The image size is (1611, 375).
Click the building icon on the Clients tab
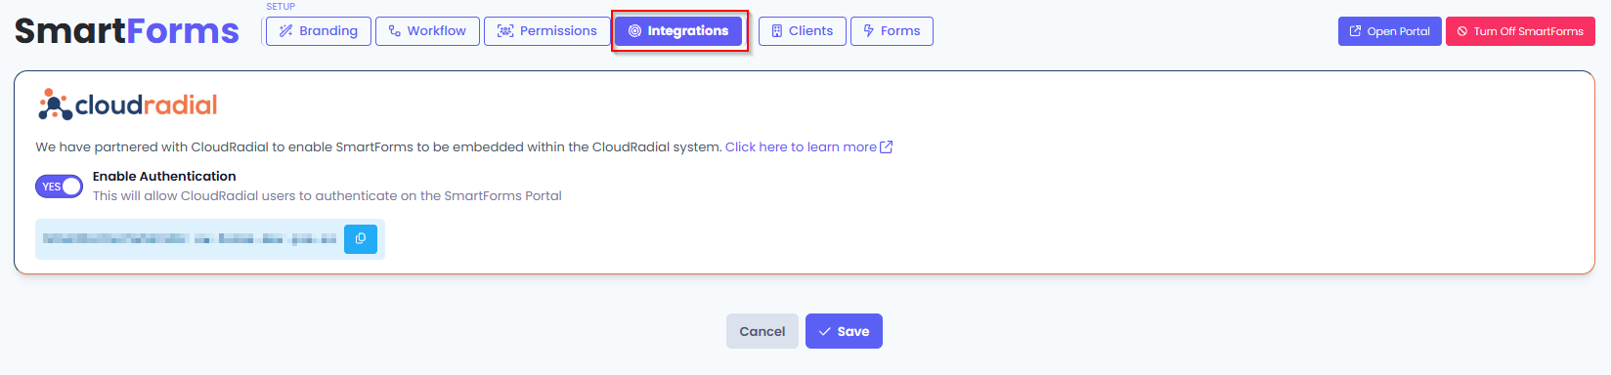tap(777, 31)
